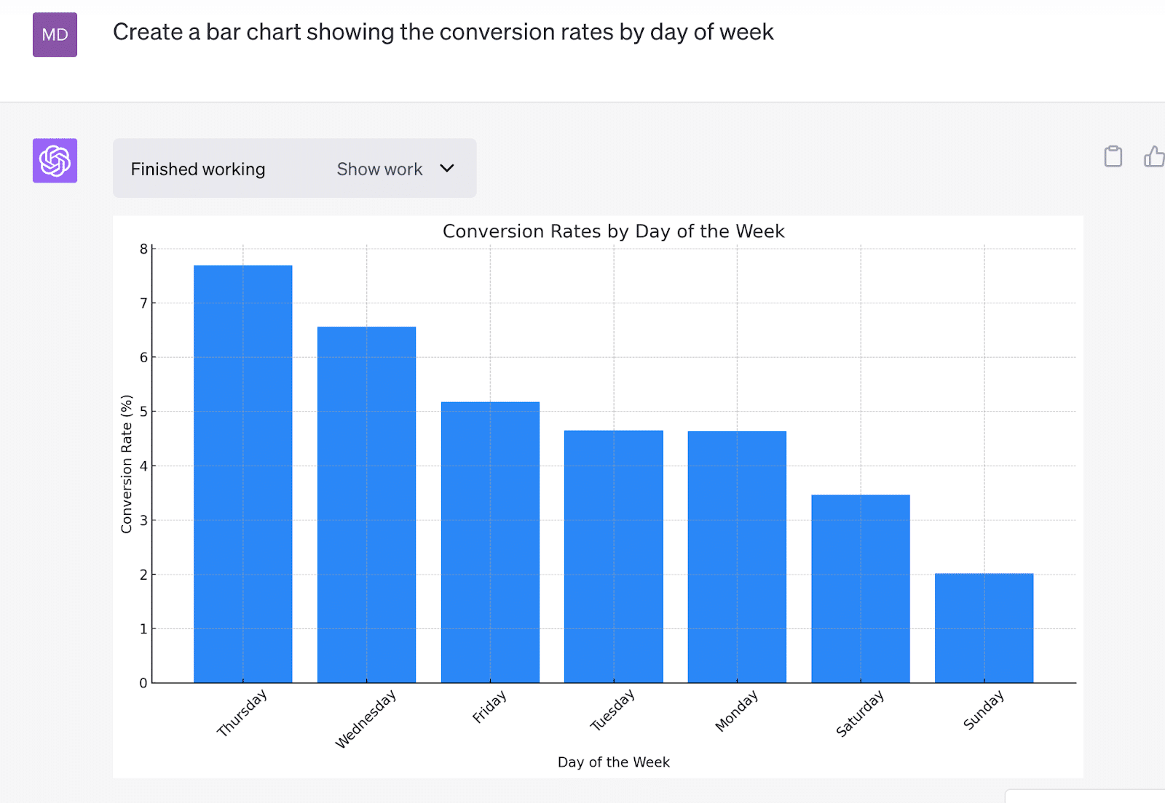Screen dimensions: 1165x803
Task: Click the Monday bar in the chart
Action: (x=737, y=557)
